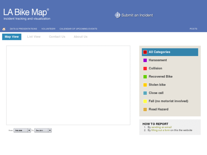Open the About Us tab
The width and height of the screenshot is (207, 155).
(81, 37)
